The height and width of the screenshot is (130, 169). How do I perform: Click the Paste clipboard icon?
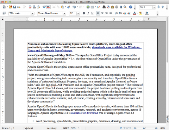tap(62, 7)
